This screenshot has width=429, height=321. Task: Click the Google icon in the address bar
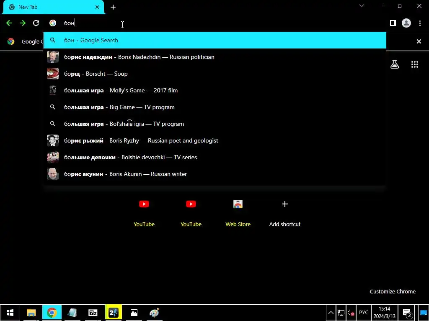[53, 23]
